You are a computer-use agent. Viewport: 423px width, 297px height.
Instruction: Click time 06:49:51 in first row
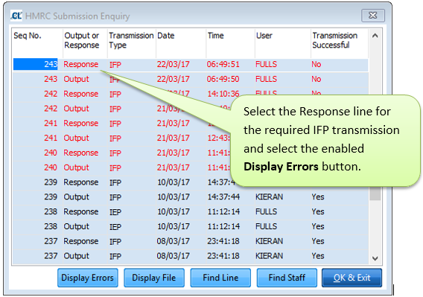[x=223, y=64]
